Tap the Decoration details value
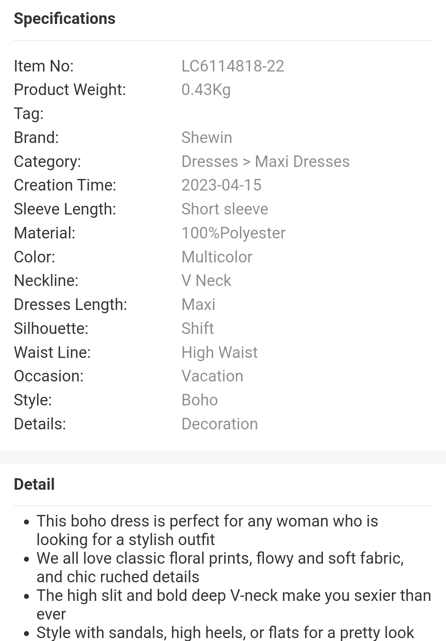Image resolution: width=446 pixels, height=641 pixels. [220, 424]
